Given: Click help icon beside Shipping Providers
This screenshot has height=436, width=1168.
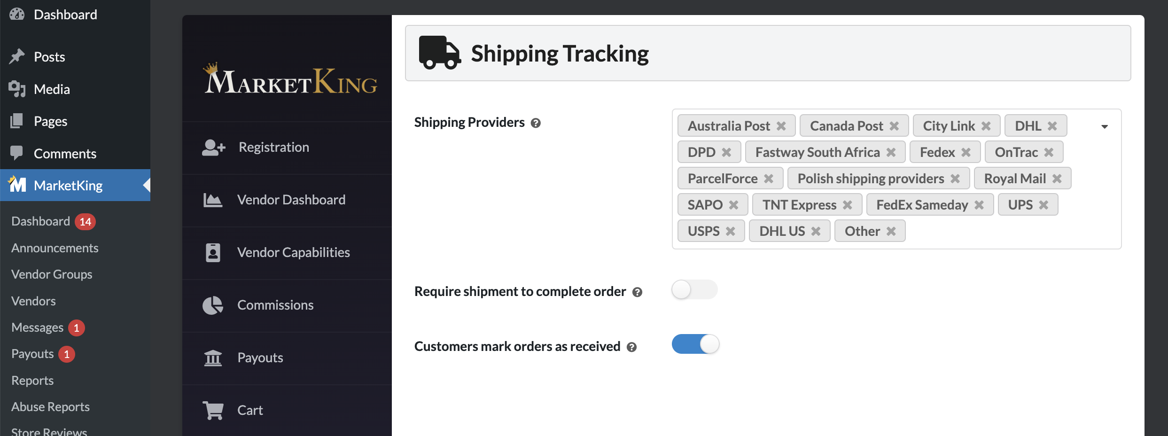Looking at the screenshot, I should (x=536, y=123).
